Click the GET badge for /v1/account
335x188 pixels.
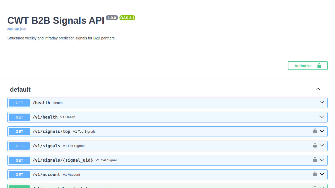pyautogui.click(x=19, y=175)
